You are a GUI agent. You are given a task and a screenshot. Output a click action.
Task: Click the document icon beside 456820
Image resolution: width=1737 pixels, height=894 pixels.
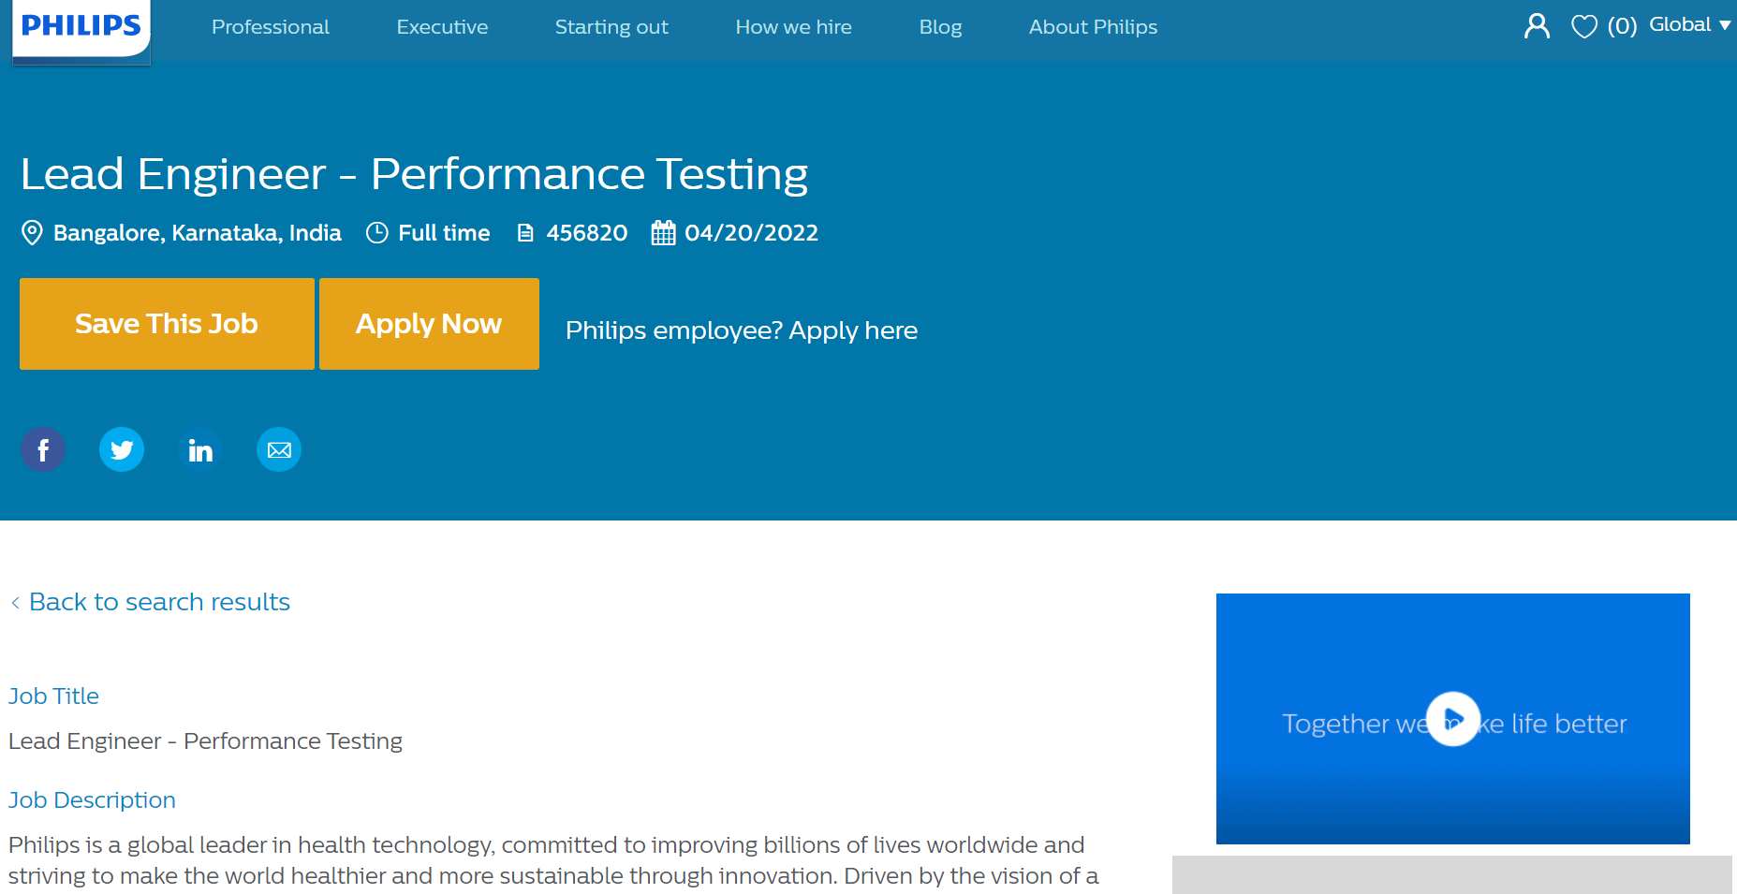click(x=525, y=233)
